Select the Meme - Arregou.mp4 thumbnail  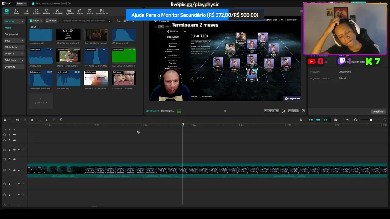pos(69,55)
